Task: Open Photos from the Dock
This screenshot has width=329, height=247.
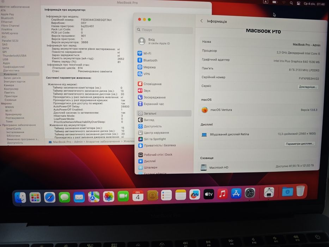Action: 109,197
